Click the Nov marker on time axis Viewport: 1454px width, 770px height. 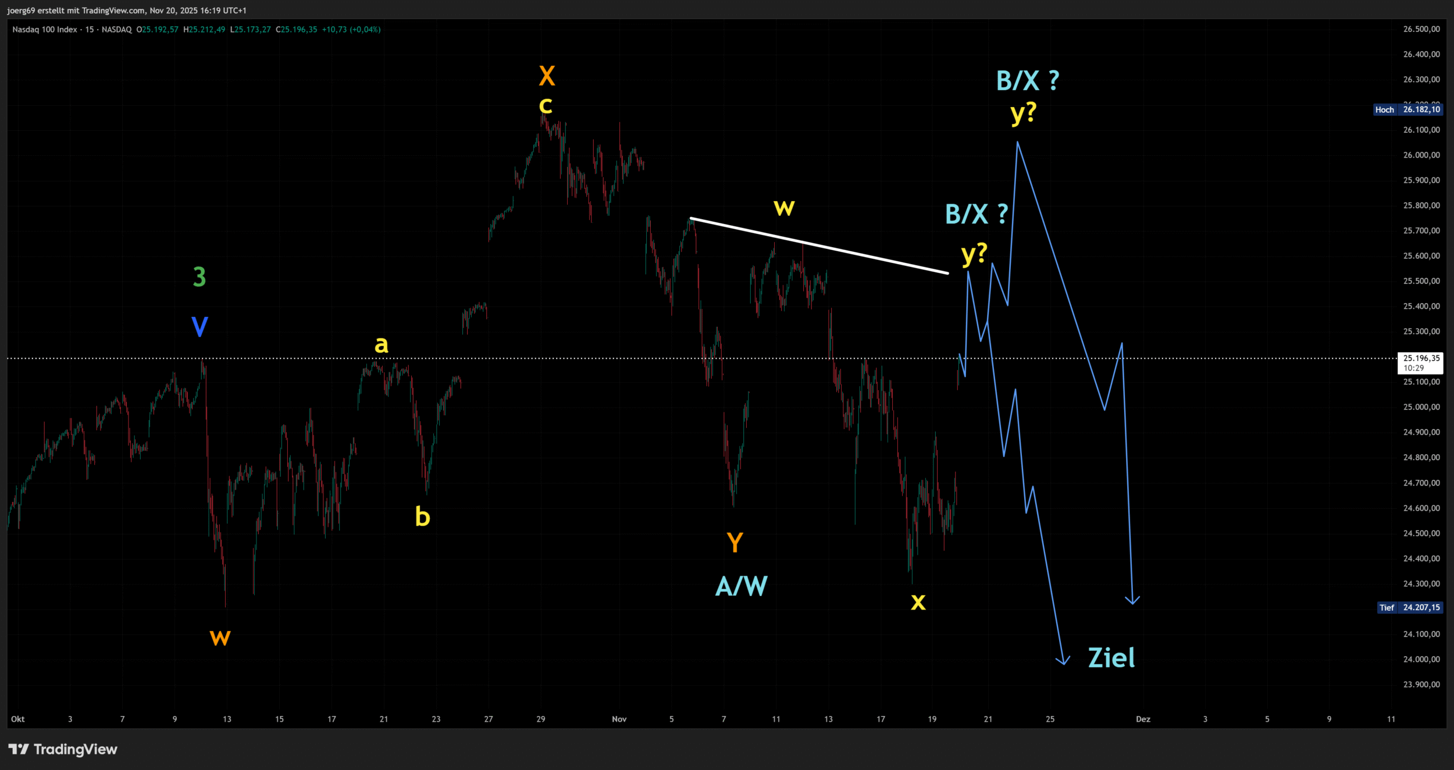pos(619,719)
